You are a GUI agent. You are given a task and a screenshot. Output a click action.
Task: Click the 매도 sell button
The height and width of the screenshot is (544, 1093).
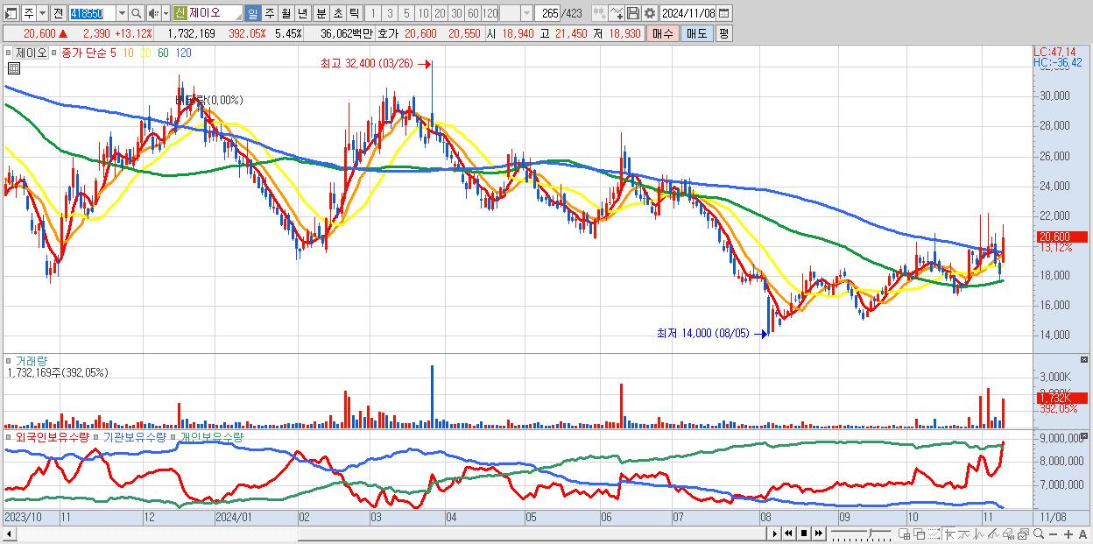point(697,33)
